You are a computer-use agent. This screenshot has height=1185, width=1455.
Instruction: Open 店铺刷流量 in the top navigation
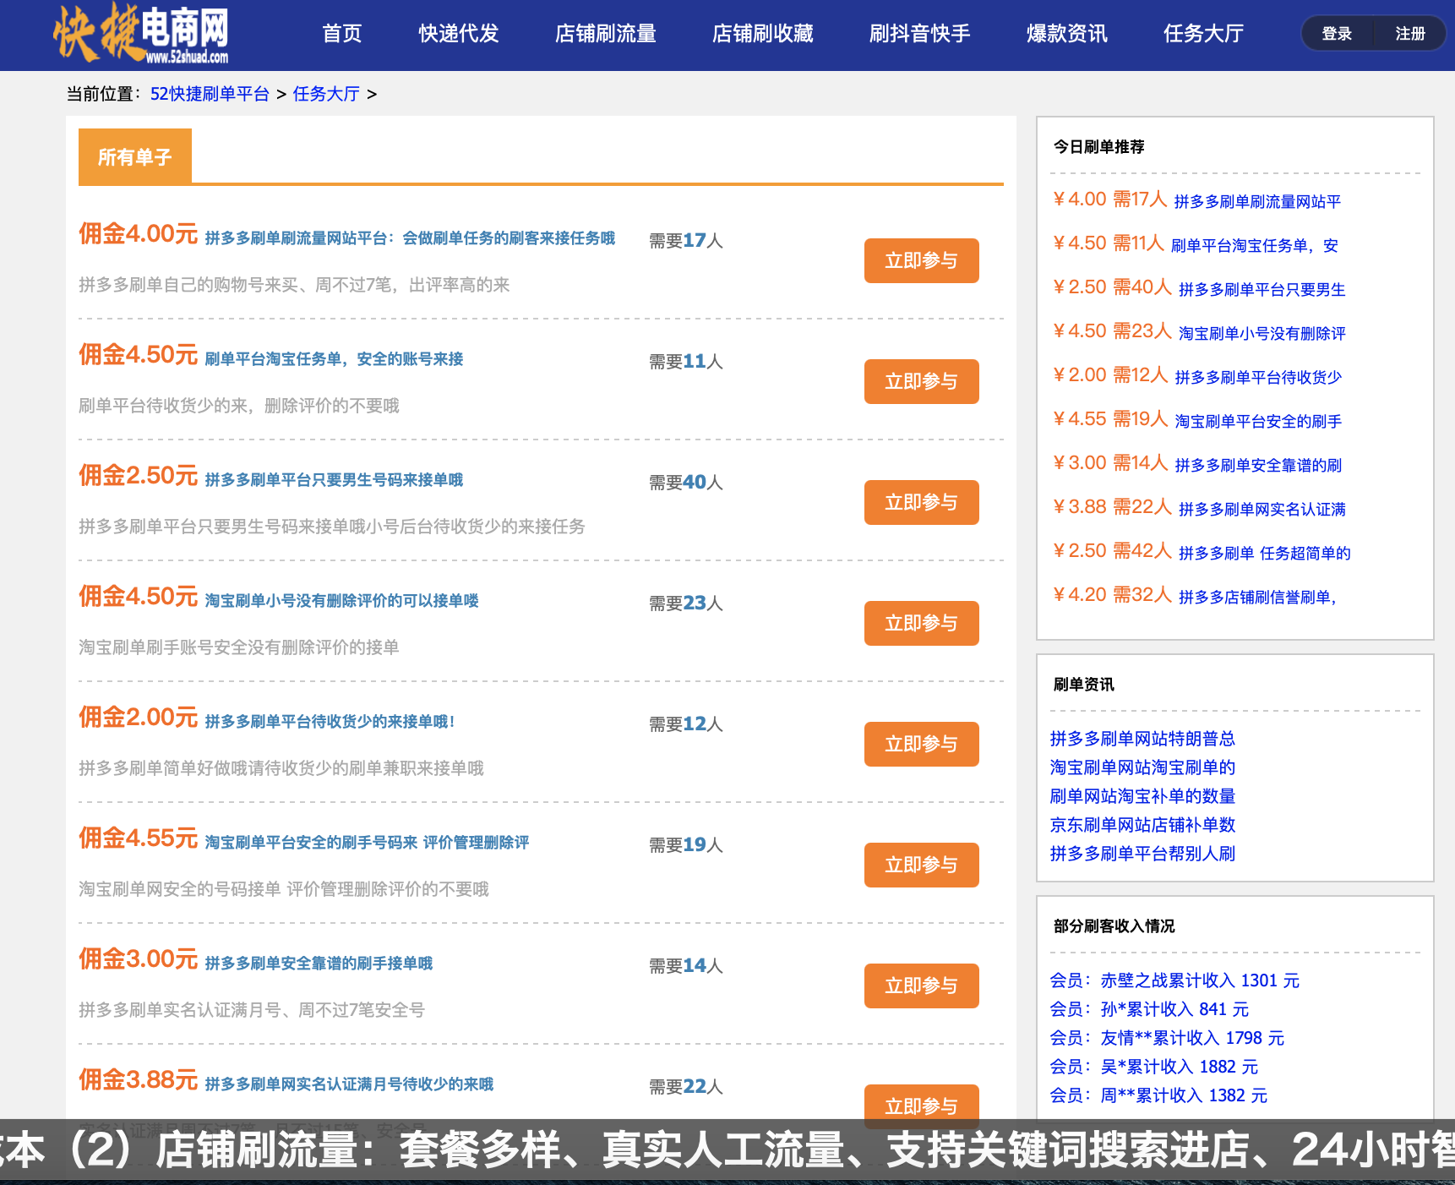[x=606, y=34]
